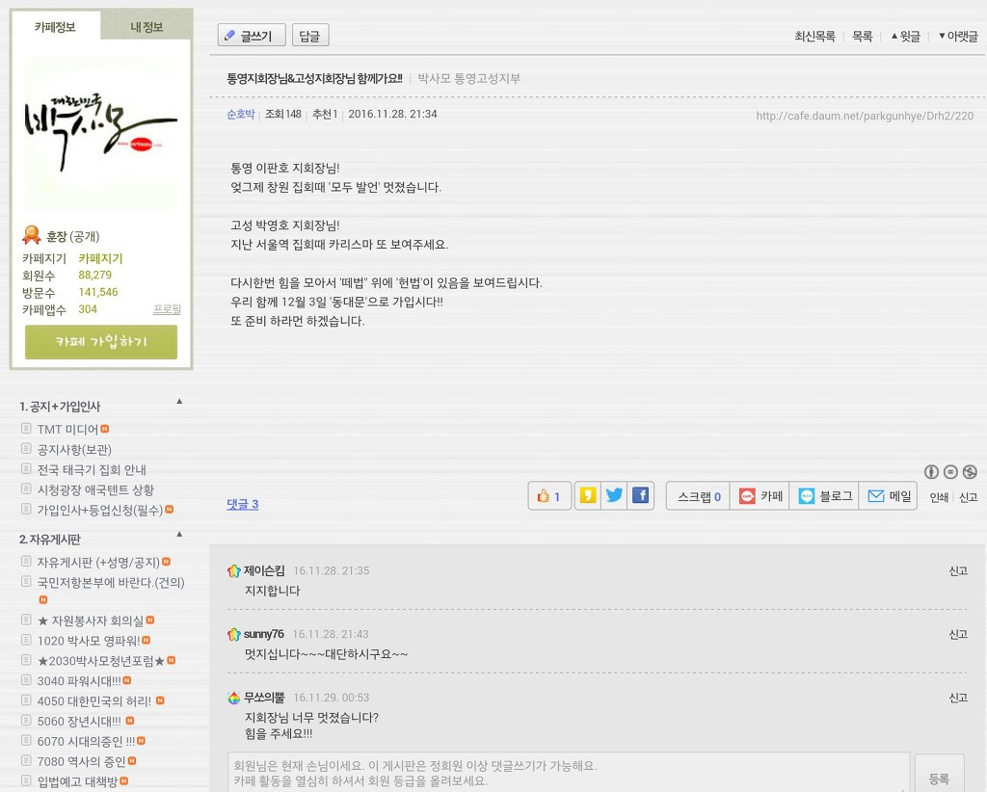Open the 댓글 3 comments link

point(242,504)
